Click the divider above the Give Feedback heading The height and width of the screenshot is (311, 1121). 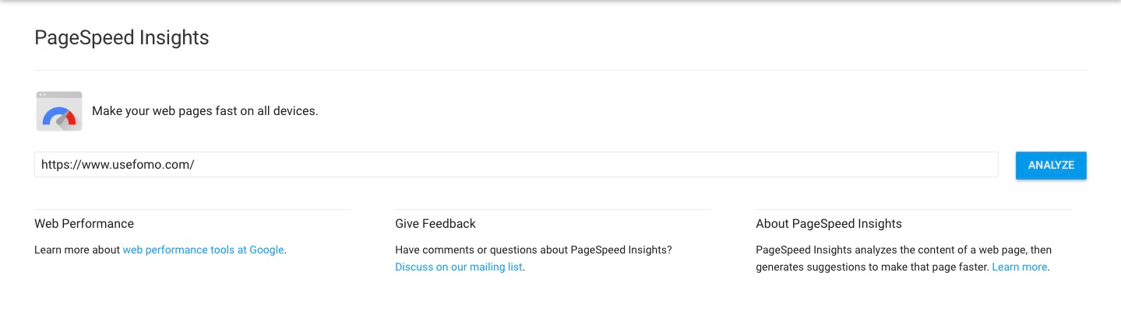click(x=553, y=209)
